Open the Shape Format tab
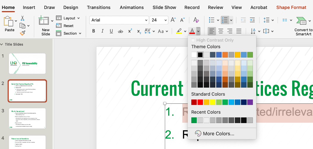This screenshot has height=149, width=313. pyautogui.click(x=291, y=7)
